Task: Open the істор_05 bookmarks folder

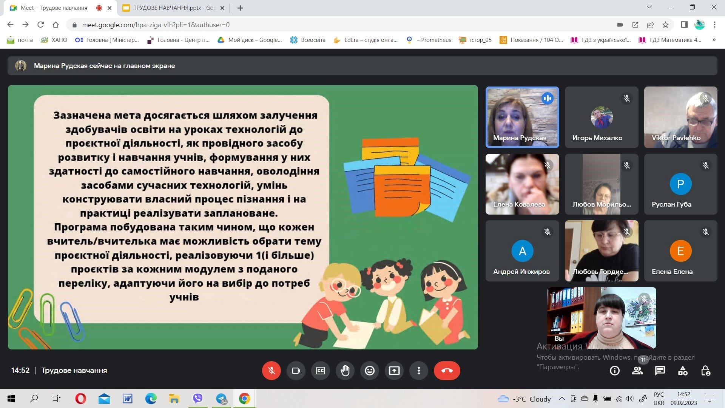Action: [x=475, y=40]
